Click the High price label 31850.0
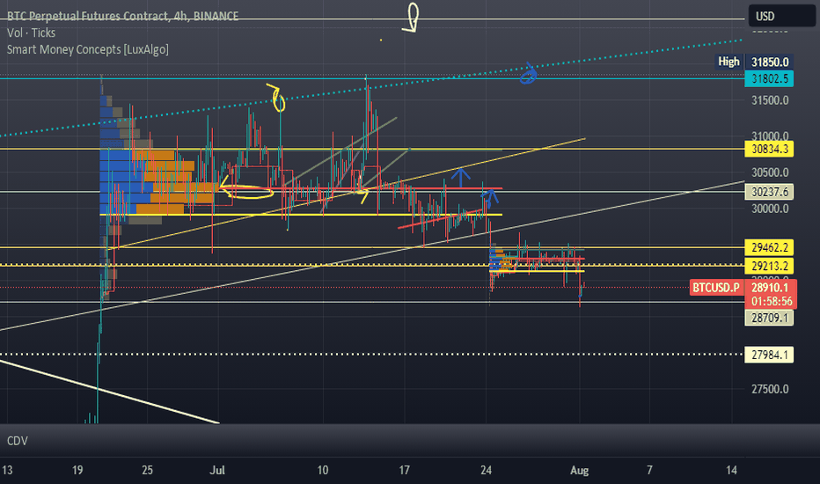820x484 pixels. coord(769,62)
